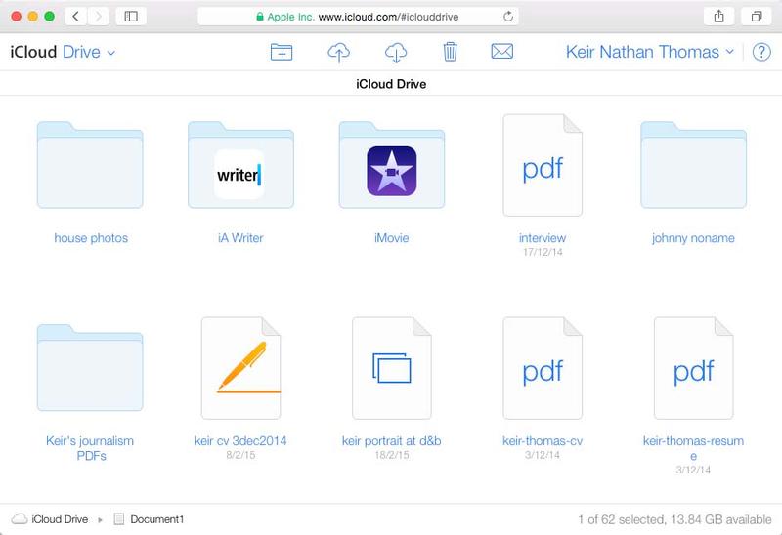Click the path bar arrow after iCloud Drive
The width and height of the screenshot is (782, 535).
click(x=101, y=519)
